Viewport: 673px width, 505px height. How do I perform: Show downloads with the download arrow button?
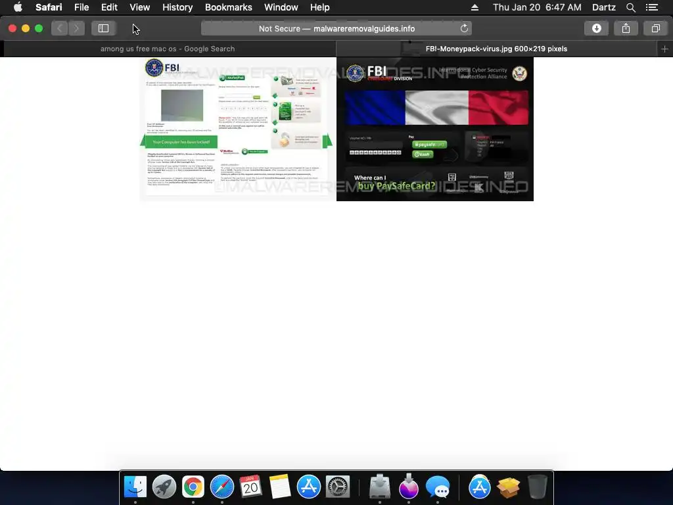pyautogui.click(x=596, y=28)
